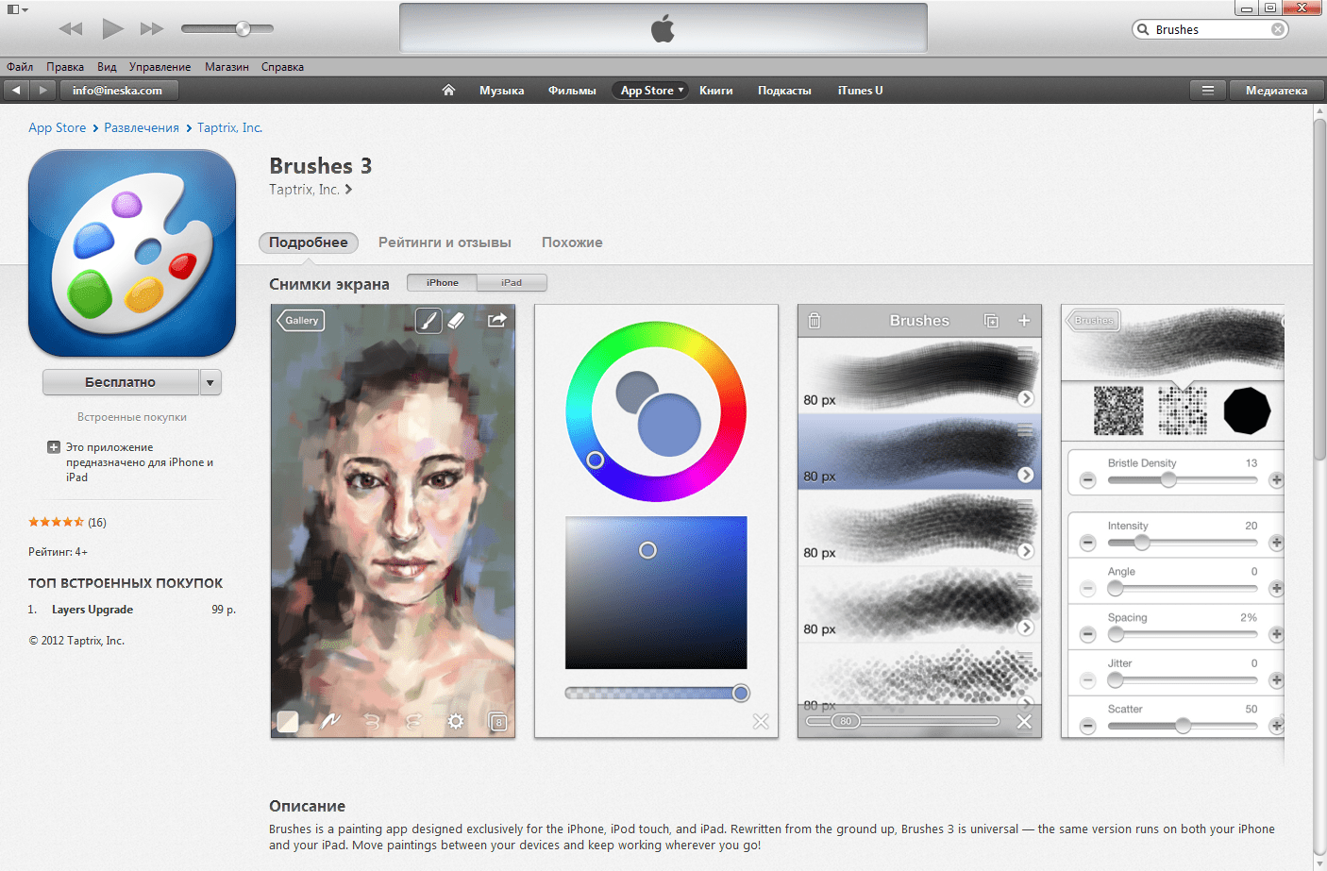Click the volume slider knob

243,28
